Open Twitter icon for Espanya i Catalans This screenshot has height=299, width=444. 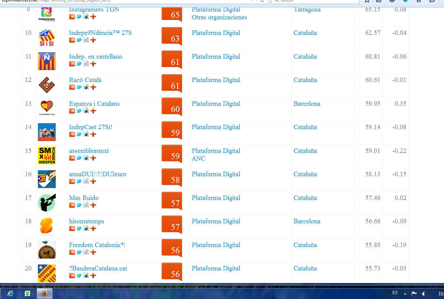point(79,111)
